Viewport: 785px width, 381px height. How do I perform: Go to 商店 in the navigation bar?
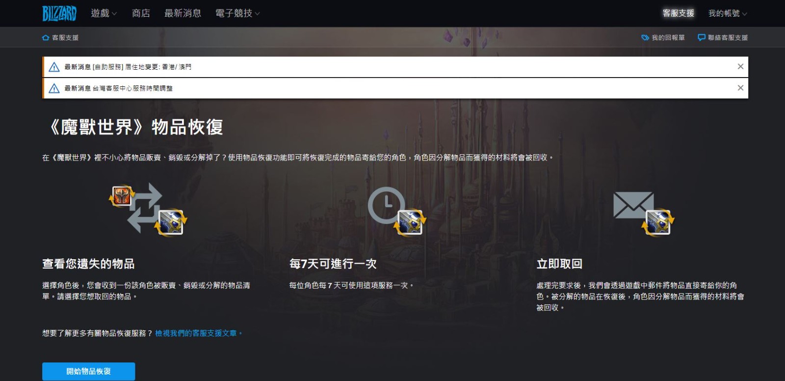coord(141,13)
